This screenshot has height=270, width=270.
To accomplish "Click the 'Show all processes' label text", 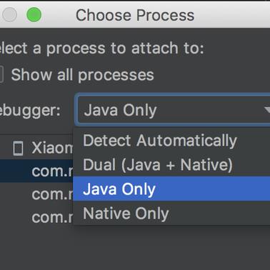I will [82, 75].
